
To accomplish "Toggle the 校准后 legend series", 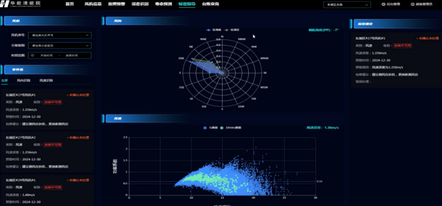I will 232,30.
